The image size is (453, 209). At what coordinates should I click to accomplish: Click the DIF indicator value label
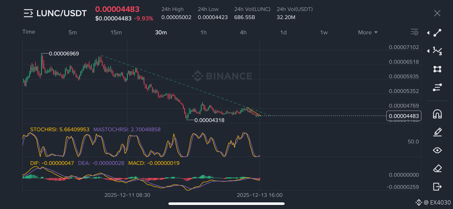52,163
